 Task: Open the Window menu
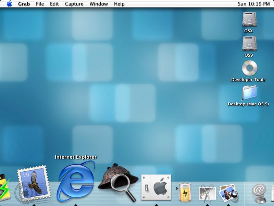click(x=99, y=4)
